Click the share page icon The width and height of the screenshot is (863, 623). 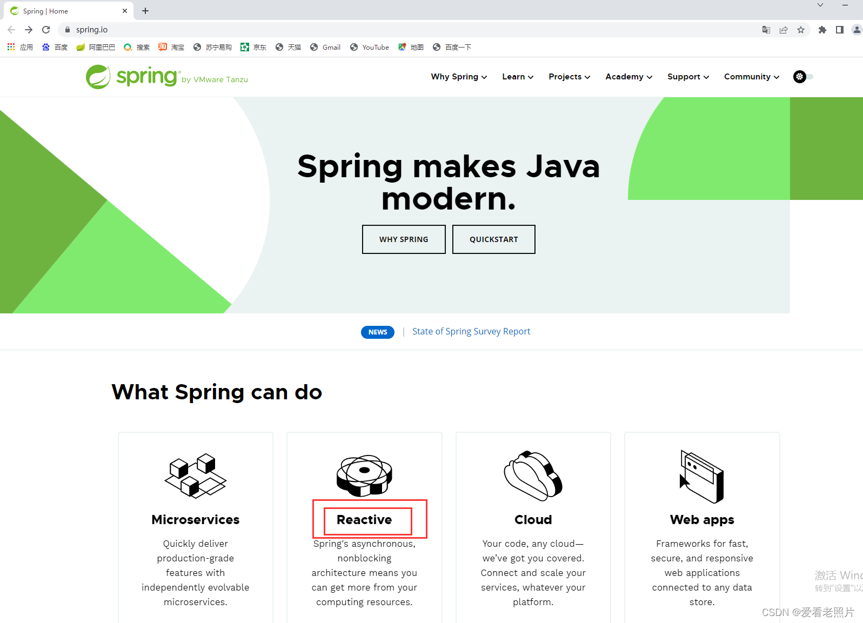pyautogui.click(x=784, y=30)
